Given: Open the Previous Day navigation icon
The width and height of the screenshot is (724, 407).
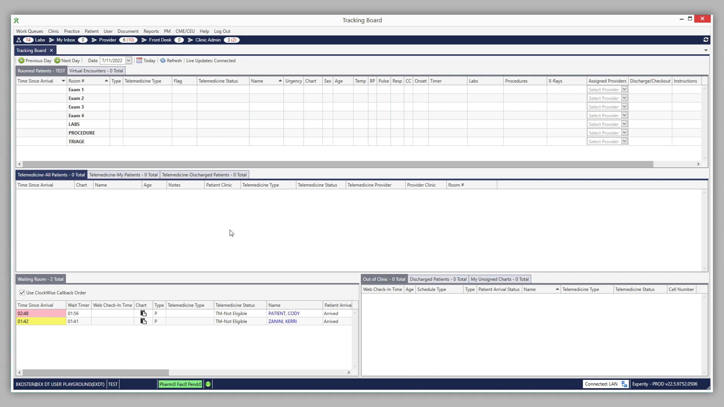Looking at the screenshot, I should click(22, 60).
